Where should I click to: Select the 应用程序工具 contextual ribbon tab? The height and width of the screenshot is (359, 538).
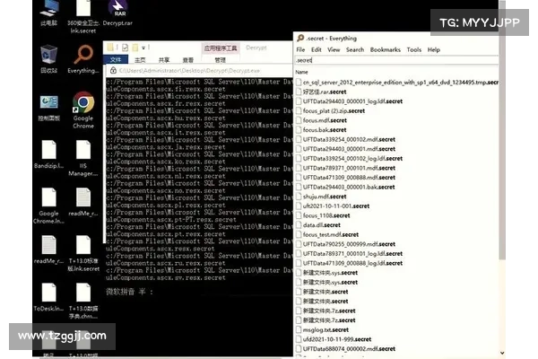[x=221, y=48]
